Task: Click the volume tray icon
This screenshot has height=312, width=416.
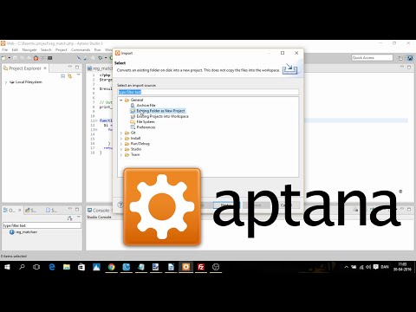Action: [368, 267]
